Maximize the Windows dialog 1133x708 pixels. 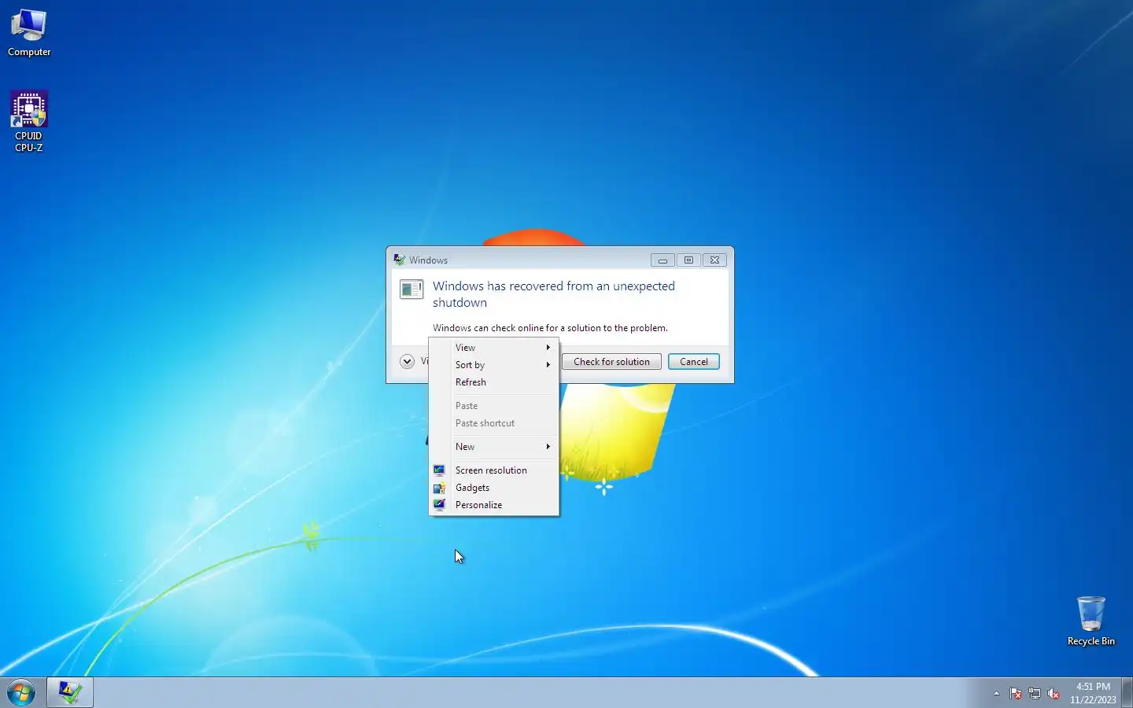688,260
